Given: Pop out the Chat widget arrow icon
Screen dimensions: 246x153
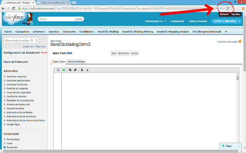Looking at the screenshot, I should click(239, 146).
